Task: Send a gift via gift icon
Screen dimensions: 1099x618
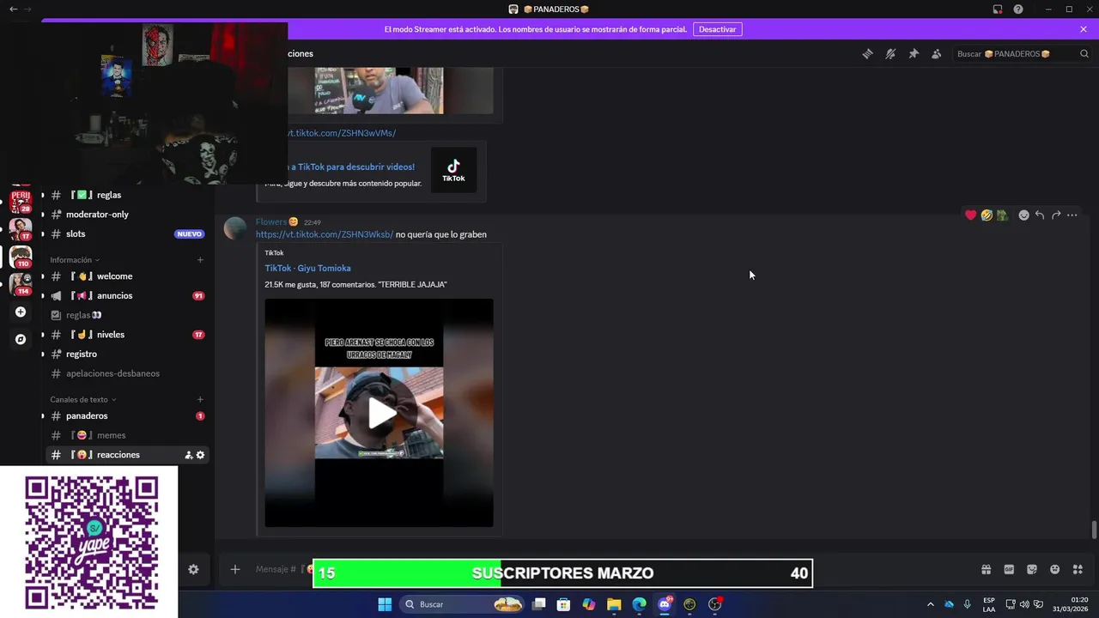Action: pos(987,569)
